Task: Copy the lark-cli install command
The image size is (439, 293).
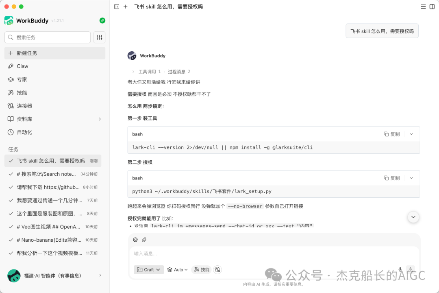Action: click(392, 134)
